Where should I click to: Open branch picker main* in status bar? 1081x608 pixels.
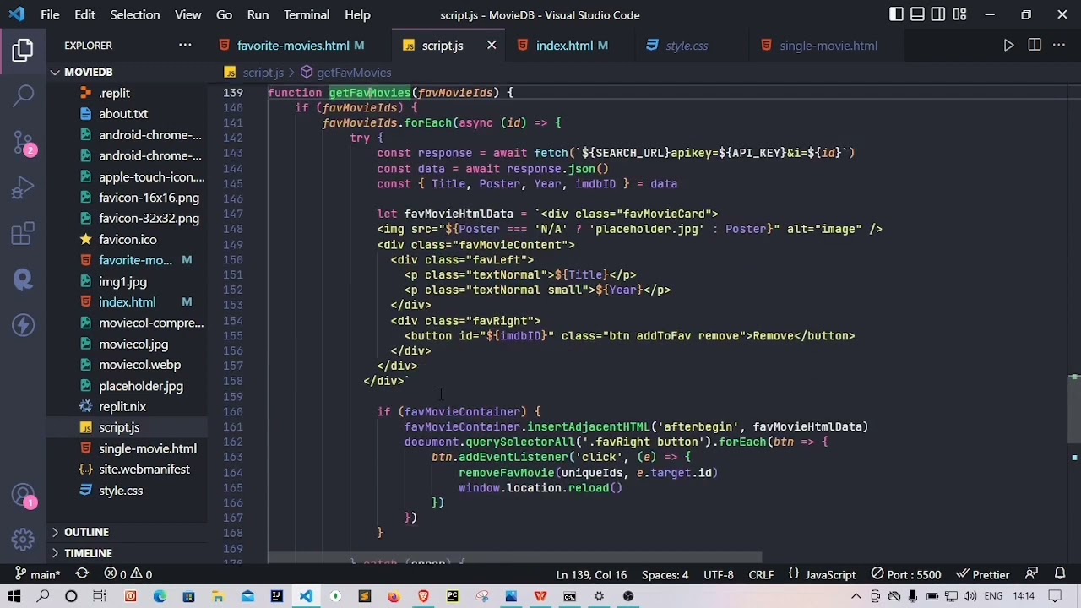[x=36, y=574]
